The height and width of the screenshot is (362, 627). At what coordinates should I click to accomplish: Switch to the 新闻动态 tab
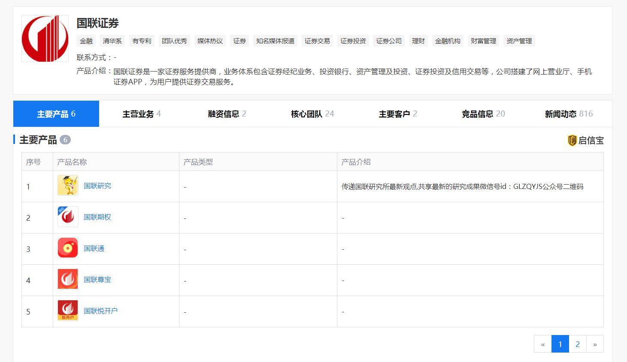click(569, 114)
